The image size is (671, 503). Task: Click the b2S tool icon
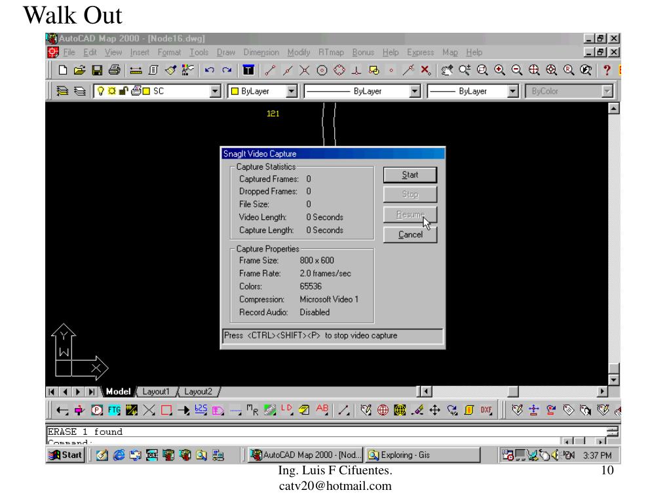(201, 409)
